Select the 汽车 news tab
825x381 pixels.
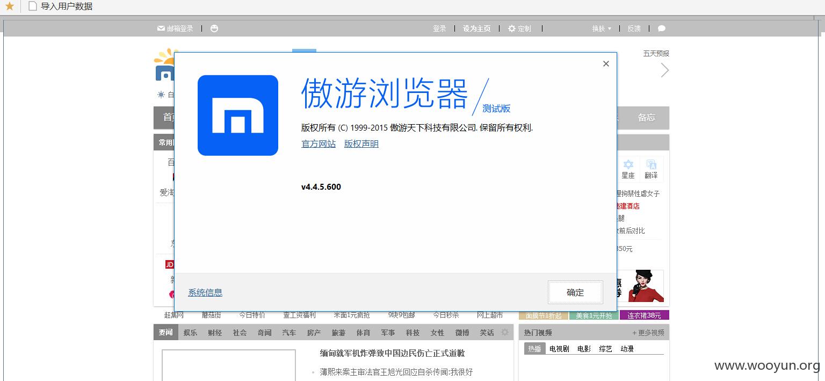[289, 333]
